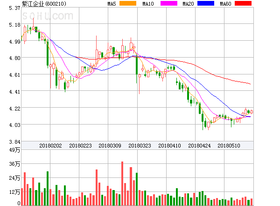Click the blue MA20 legend swatch

point(205,4)
